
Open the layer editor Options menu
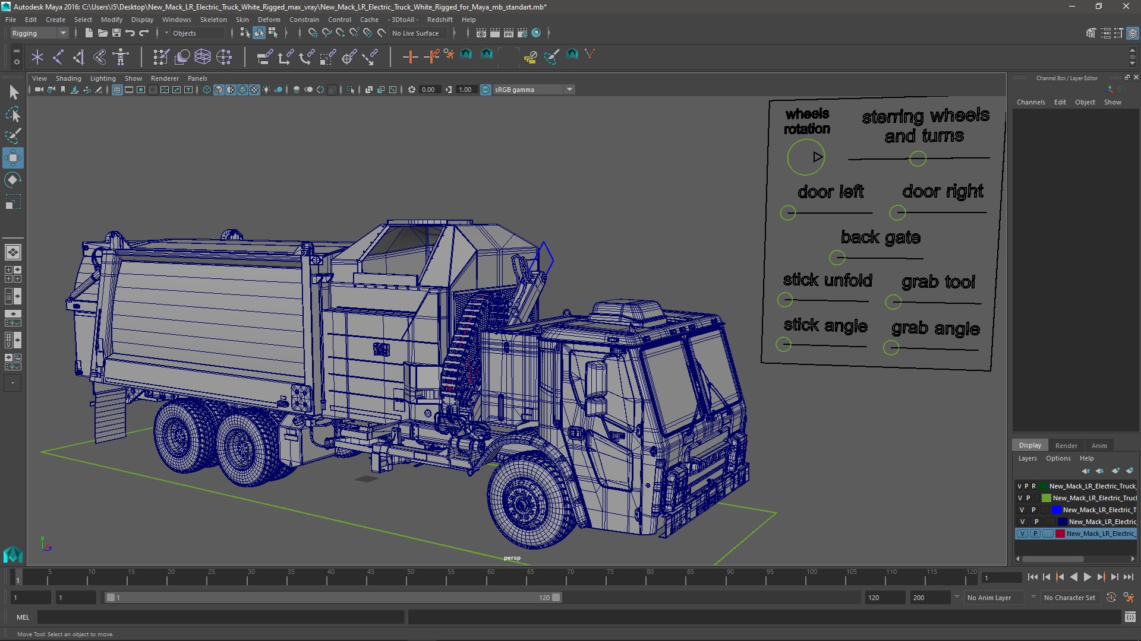coord(1058,458)
